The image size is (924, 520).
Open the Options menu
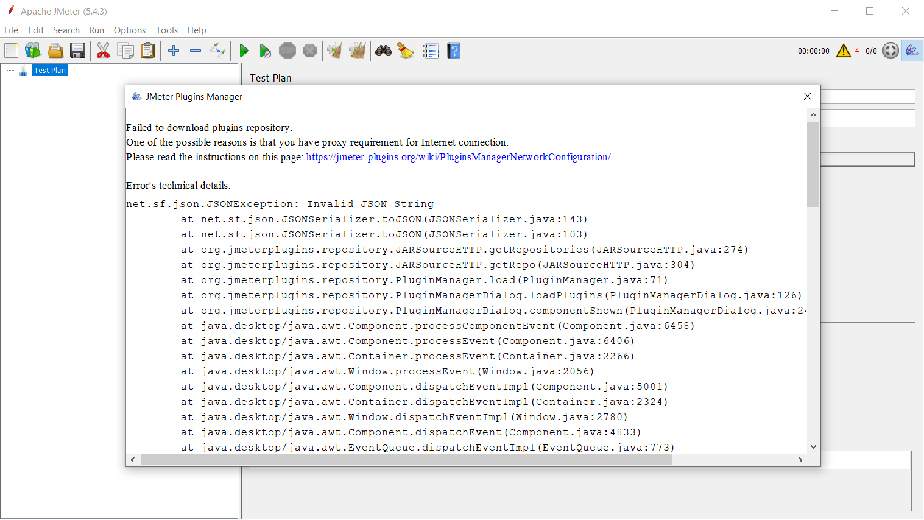tap(130, 30)
